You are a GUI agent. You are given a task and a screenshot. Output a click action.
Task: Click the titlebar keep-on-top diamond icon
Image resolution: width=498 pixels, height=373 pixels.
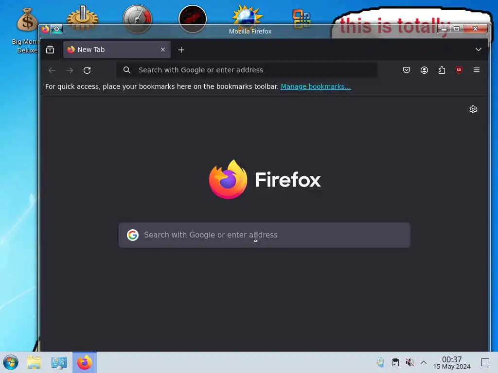point(57,29)
